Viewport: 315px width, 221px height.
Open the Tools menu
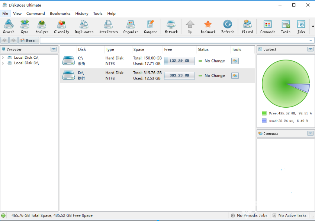point(98,13)
